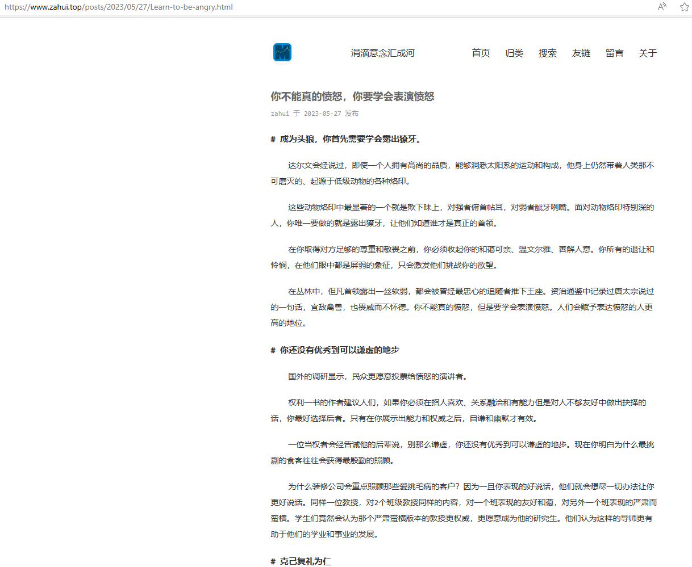
Task: Visit the 关于 page
Action: coord(647,53)
